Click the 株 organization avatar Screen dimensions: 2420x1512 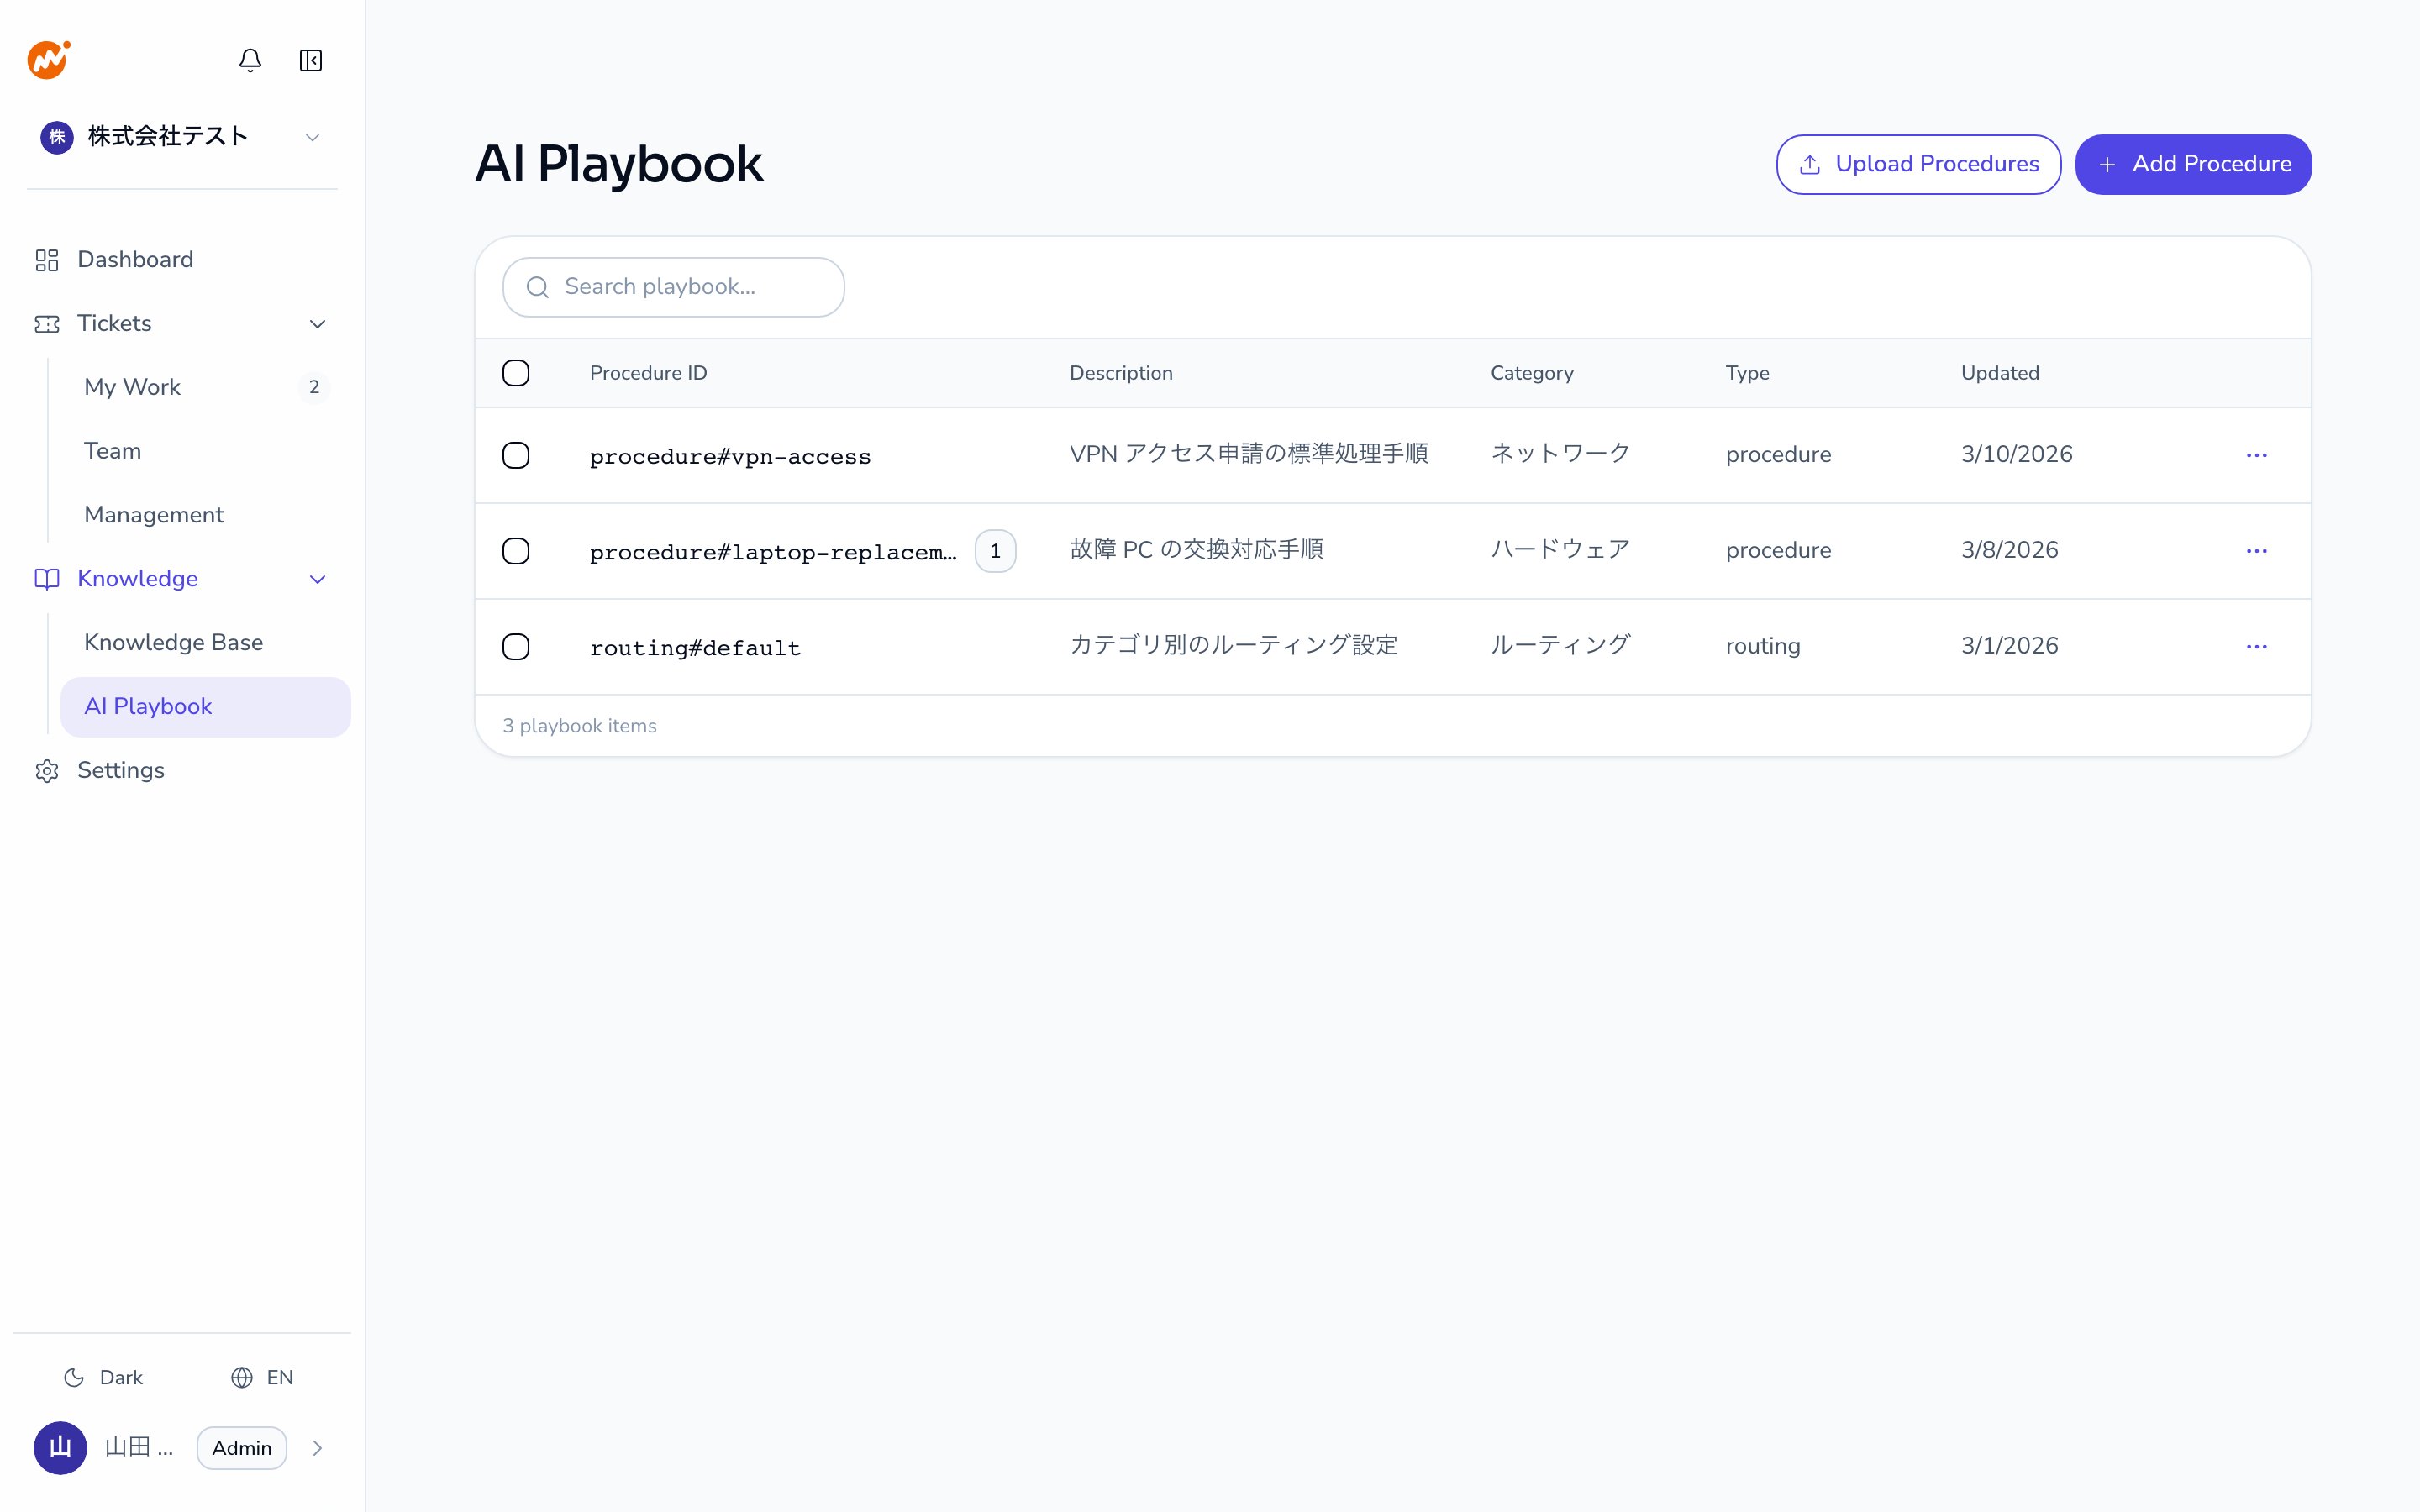coord(57,137)
